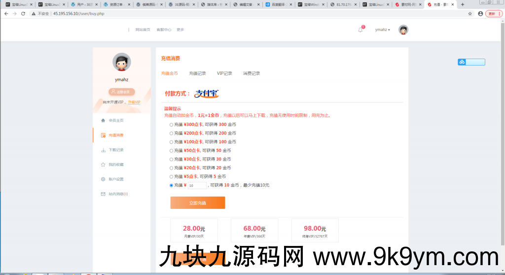Open 下载记录 in sidebar

116,150
